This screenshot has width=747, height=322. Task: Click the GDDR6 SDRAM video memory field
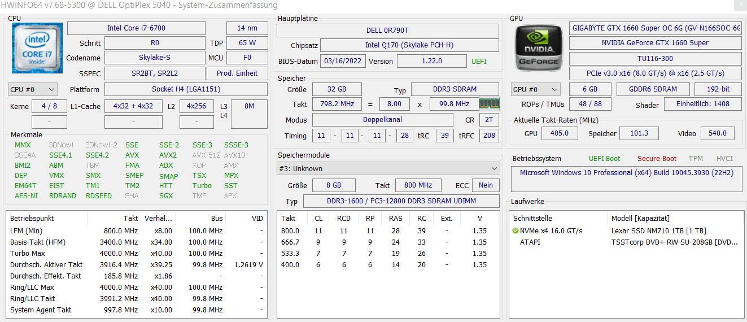[653, 89]
